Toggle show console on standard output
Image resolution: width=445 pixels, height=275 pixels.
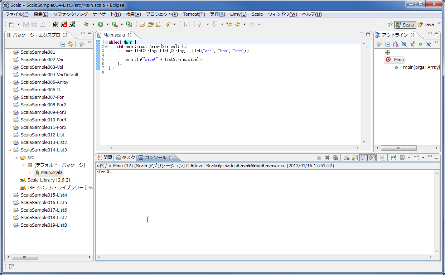pyautogui.click(x=363, y=158)
